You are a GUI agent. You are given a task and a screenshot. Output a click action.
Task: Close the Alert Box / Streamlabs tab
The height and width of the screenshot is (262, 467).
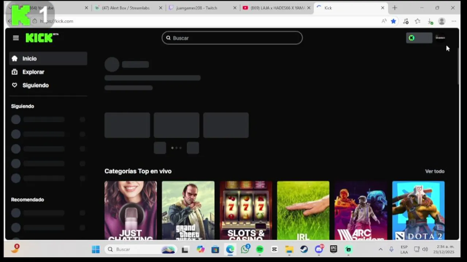click(x=161, y=8)
